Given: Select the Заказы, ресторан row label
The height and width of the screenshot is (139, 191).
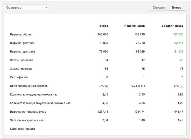Looking at the screenshot, I should coord(21,69).
